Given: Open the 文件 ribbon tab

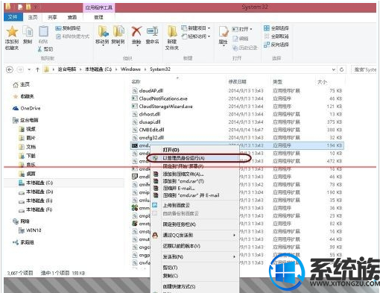Looking at the screenshot, I should [x=13, y=17].
